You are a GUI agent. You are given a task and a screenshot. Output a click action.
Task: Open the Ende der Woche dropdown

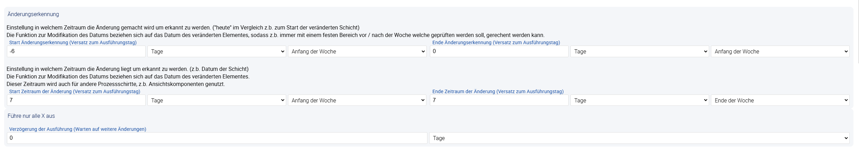point(780,100)
